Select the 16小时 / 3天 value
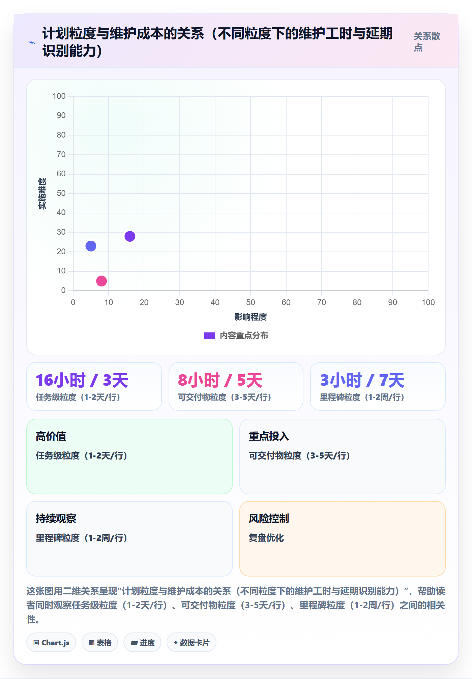This screenshot has height=679, width=472. pyautogui.click(x=82, y=380)
